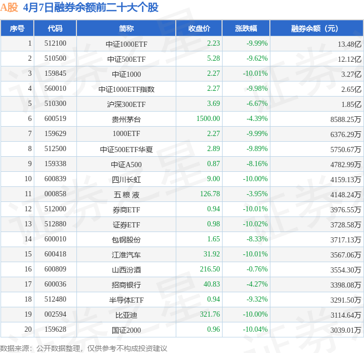Click the name 半导体ETF
Image resolution: width=364 pixels, height=353 pixels.
[x=126, y=300]
